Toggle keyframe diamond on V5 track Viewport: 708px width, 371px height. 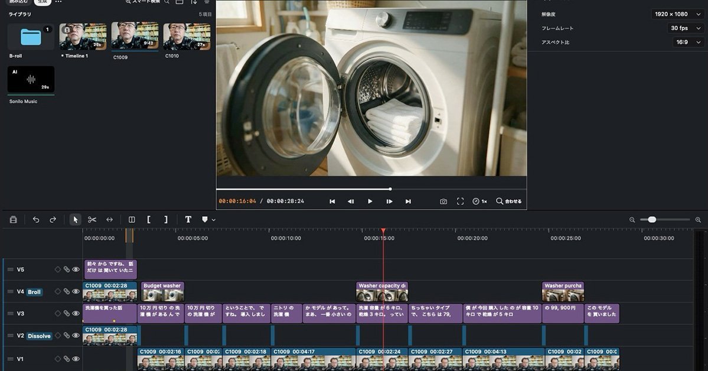[57, 269]
